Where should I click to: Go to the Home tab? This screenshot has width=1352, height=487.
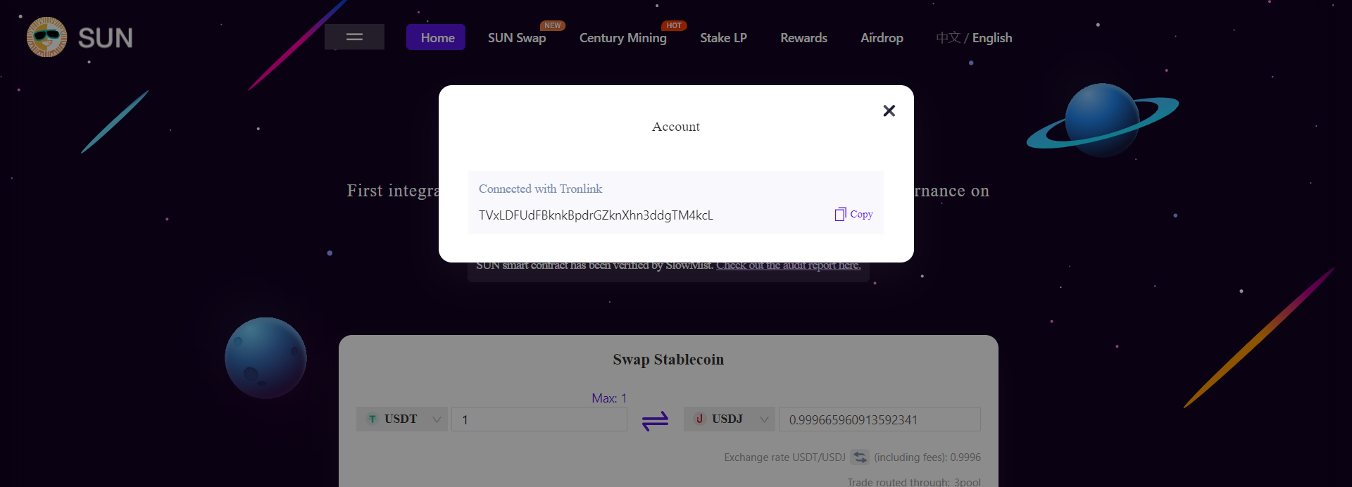(x=436, y=37)
